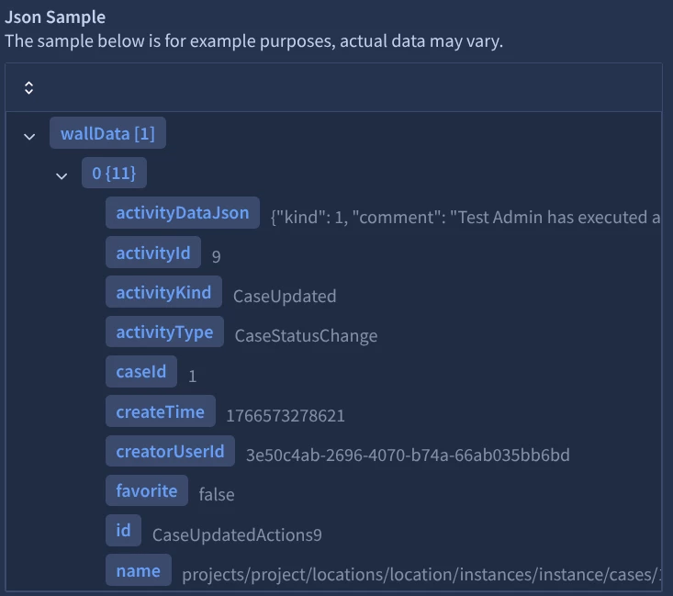Click the createTime key
673x596 pixels.
point(160,412)
